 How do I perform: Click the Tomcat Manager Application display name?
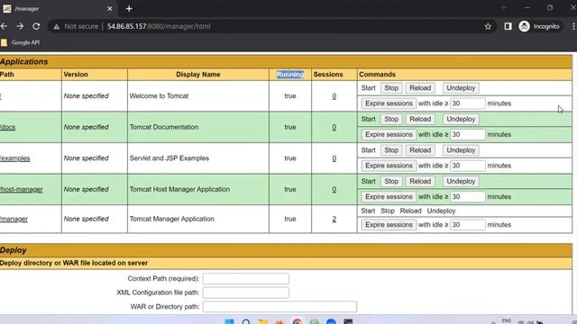pyautogui.click(x=171, y=219)
